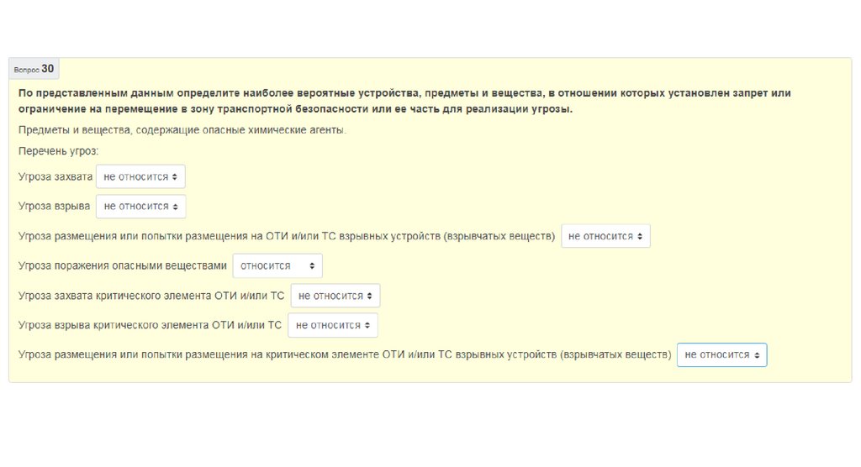
Task: Open dropdown for 'Угроза взрыва критического элемента'
Action: pyautogui.click(x=332, y=325)
